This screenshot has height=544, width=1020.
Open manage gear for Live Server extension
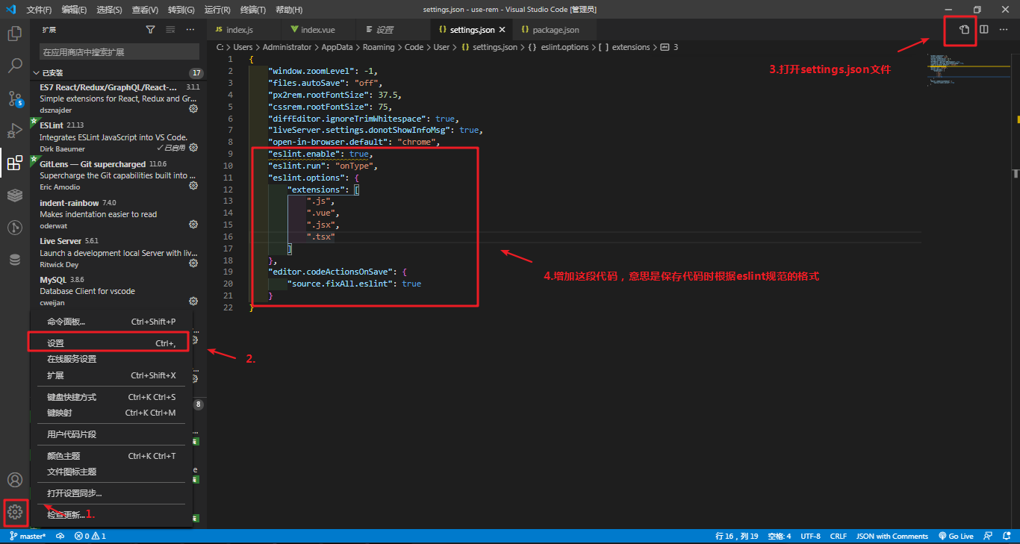click(193, 263)
